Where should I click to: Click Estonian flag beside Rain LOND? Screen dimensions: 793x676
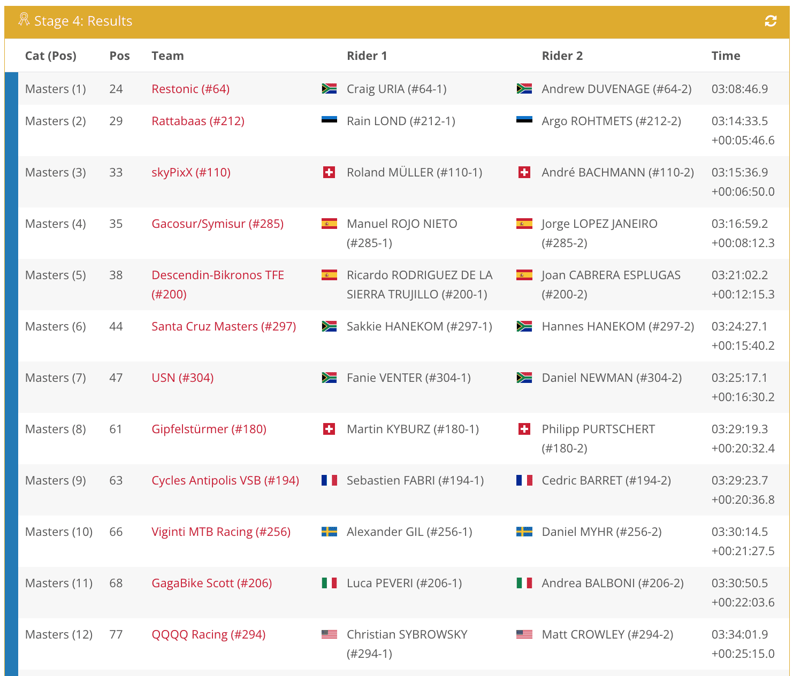pos(329,120)
